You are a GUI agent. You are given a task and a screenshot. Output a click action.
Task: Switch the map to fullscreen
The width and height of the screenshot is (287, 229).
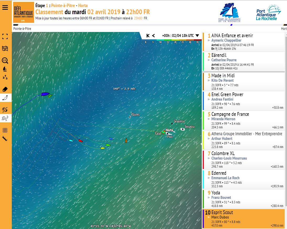[x=5, y=36]
